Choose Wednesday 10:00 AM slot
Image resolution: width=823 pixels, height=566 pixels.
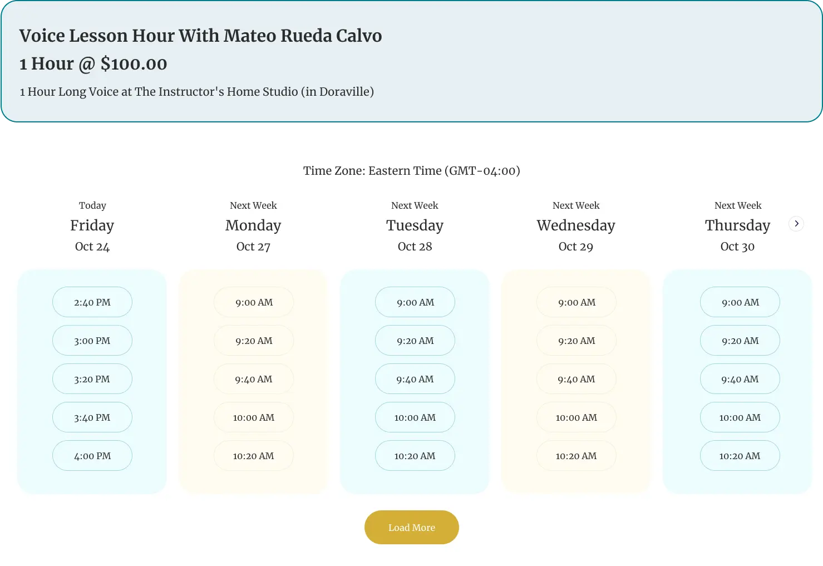(576, 417)
